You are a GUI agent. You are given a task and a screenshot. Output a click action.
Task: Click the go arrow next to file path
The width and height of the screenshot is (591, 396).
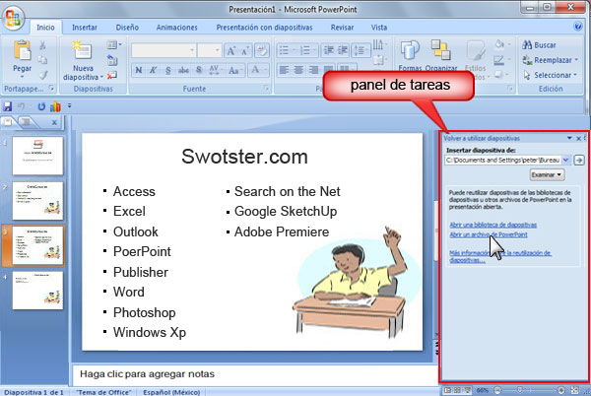tap(579, 161)
